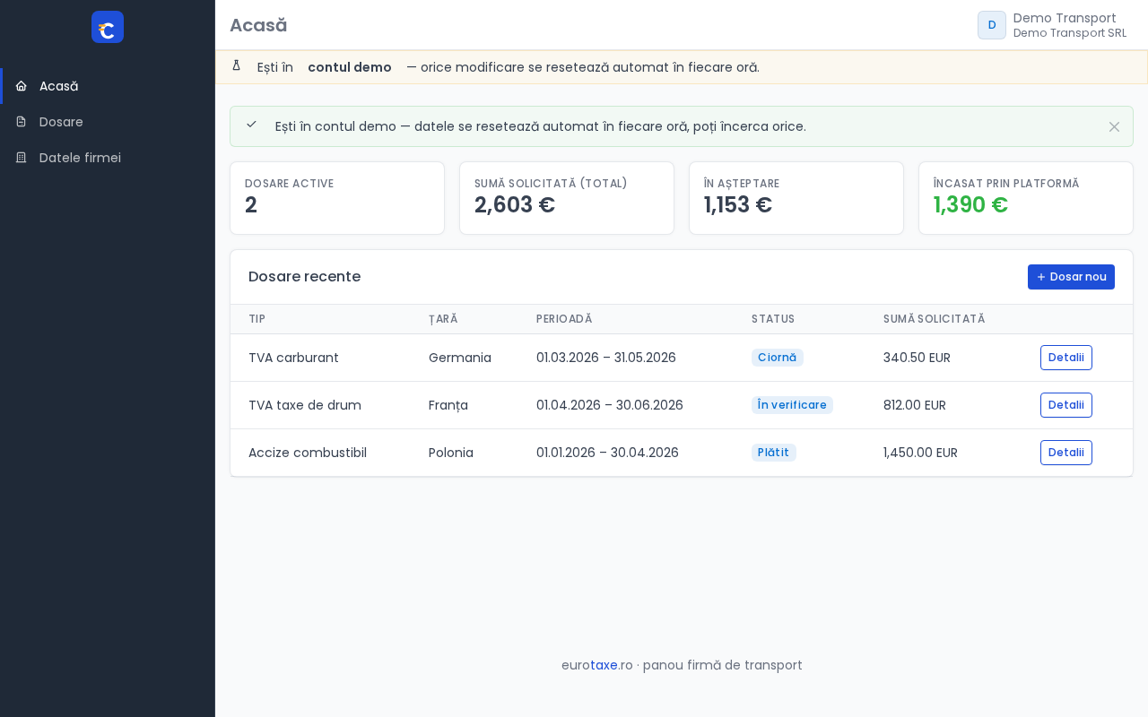Image resolution: width=1148 pixels, height=717 pixels.
Task: Open the Dosare sidebar menu item
Action: point(108,122)
